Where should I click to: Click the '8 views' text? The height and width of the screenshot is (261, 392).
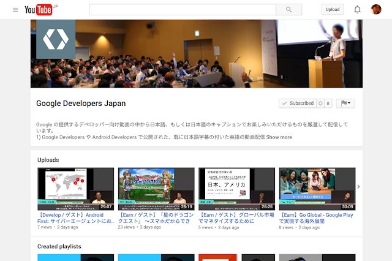coord(286,227)
